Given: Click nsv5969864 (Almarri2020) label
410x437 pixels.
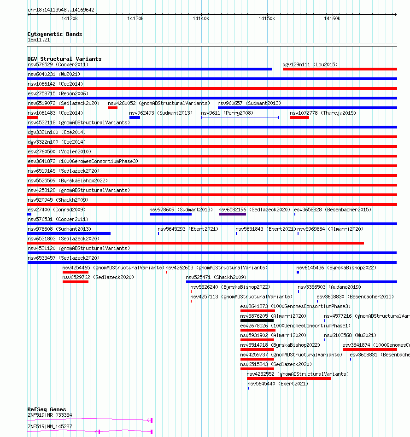Looking at the screenshot, I should click(330, 229).
